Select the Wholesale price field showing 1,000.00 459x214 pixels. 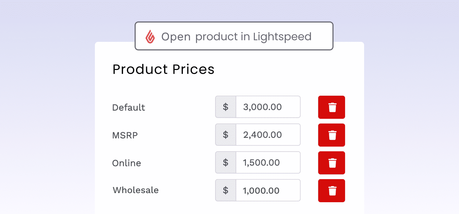(x=268, y=190)
